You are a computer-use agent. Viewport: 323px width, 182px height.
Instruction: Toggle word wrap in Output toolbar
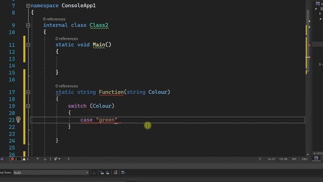coord(123,172)
